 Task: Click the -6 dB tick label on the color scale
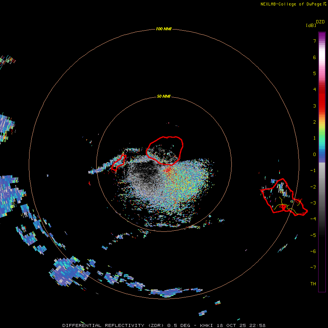pos(313,251)
